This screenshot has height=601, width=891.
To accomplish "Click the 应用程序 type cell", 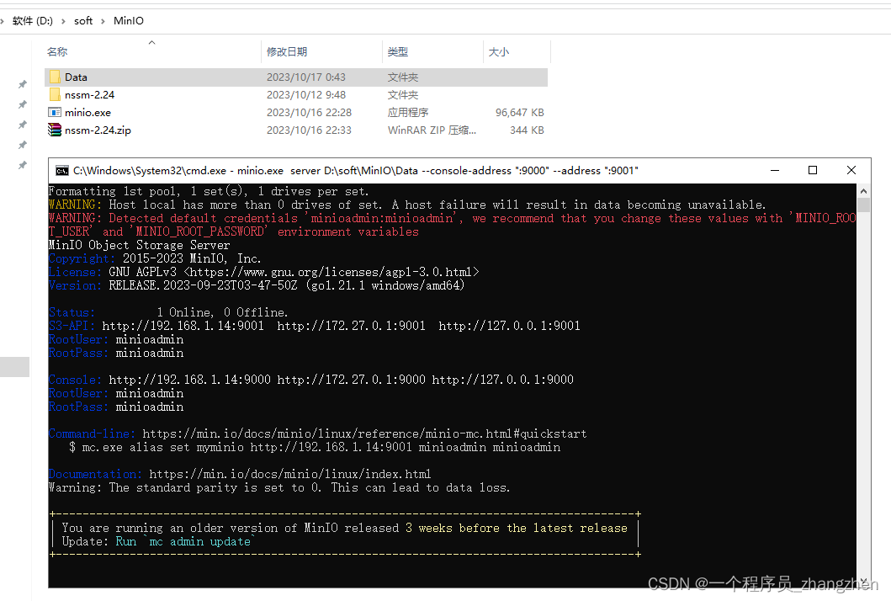I will (408, 113).
